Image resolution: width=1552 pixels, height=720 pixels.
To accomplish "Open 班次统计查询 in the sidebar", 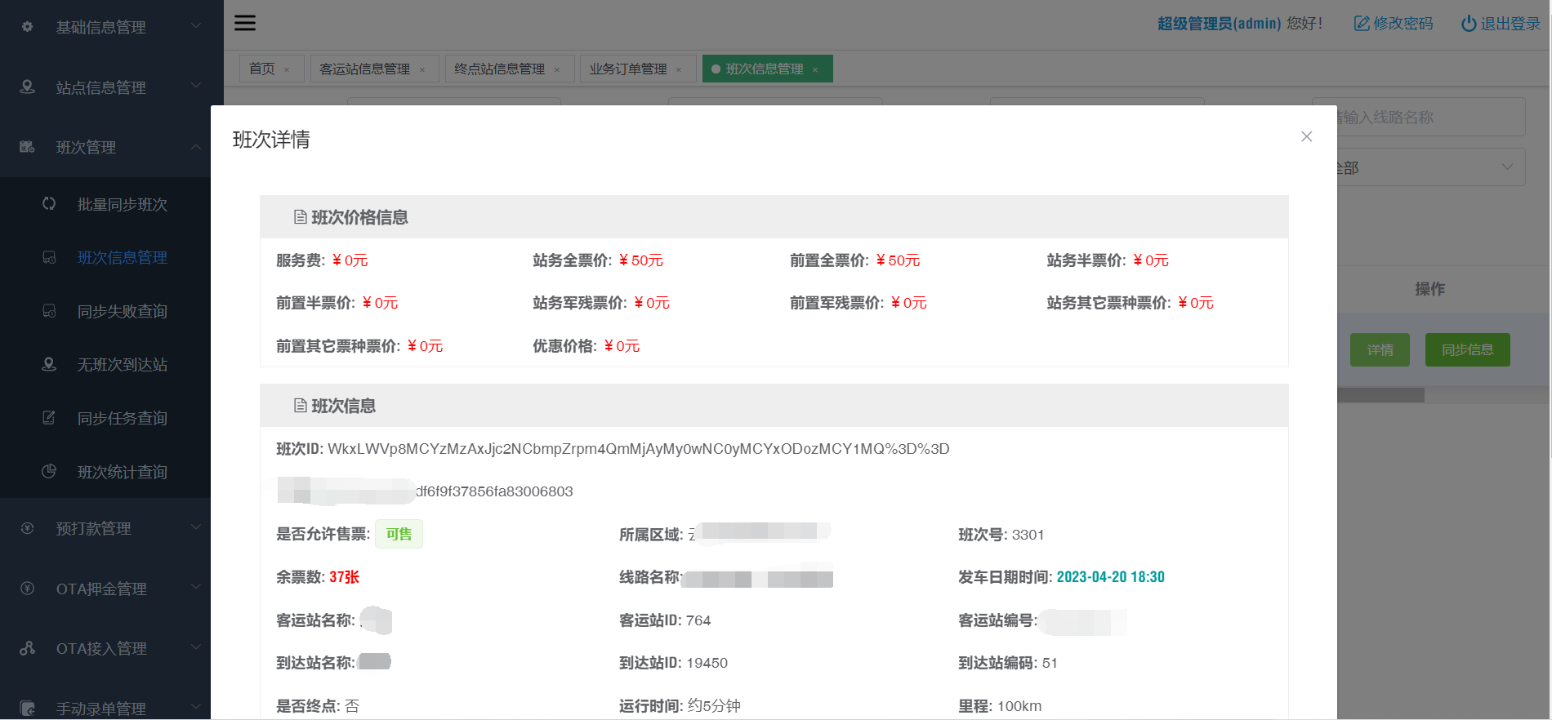I will 123,472.
